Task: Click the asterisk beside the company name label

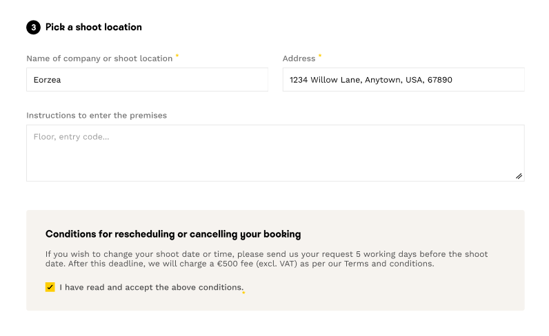Action: 177,56
